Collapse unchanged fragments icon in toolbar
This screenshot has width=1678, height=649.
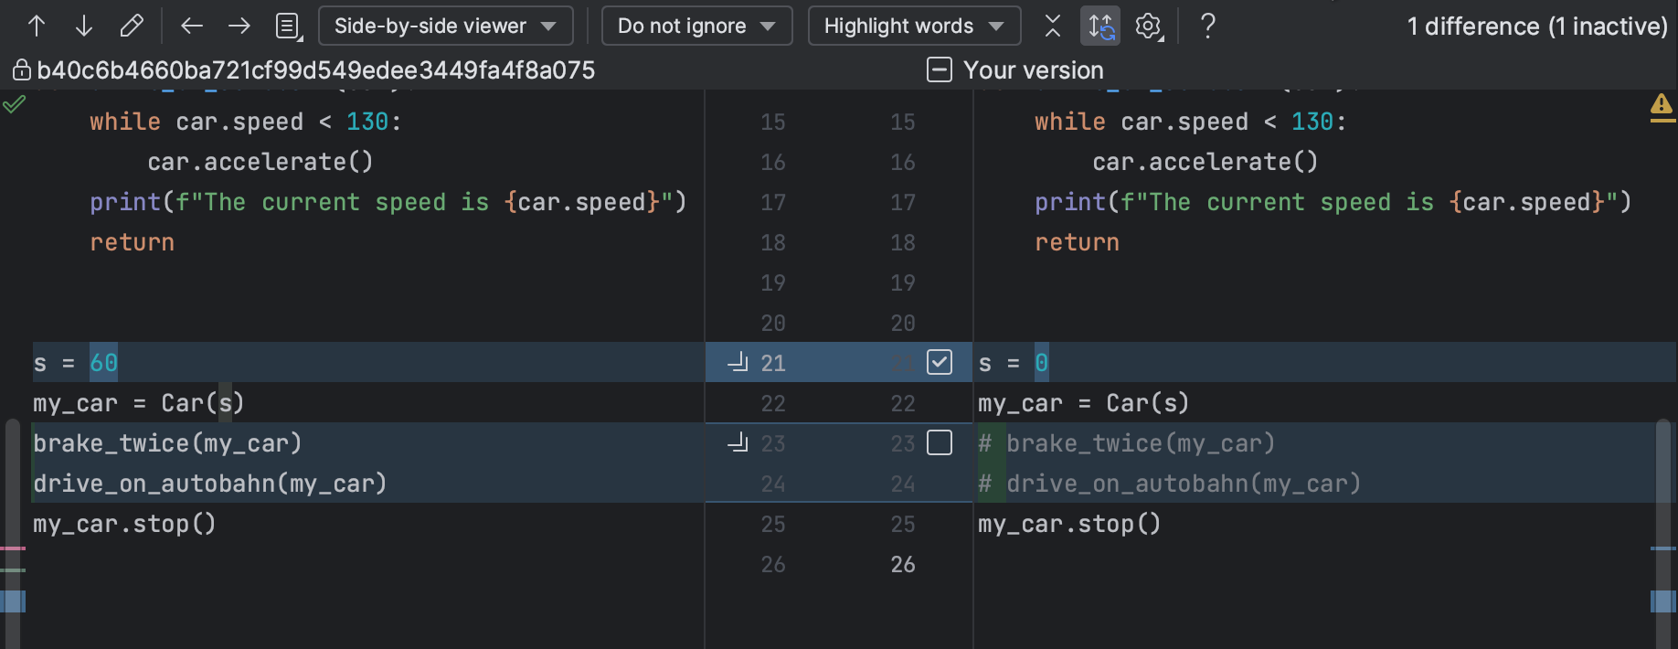[1053, 26]
